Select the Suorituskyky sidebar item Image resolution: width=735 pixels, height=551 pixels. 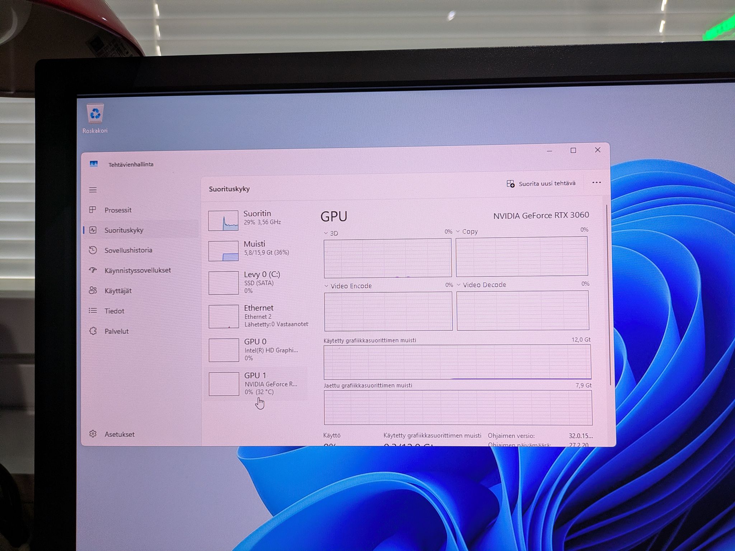coord(141,230)
